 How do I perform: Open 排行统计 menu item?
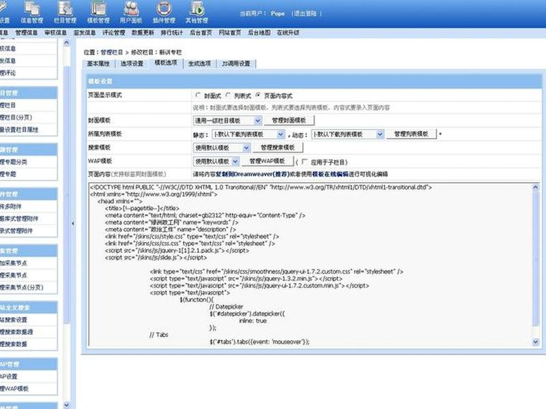coord(172,33)
